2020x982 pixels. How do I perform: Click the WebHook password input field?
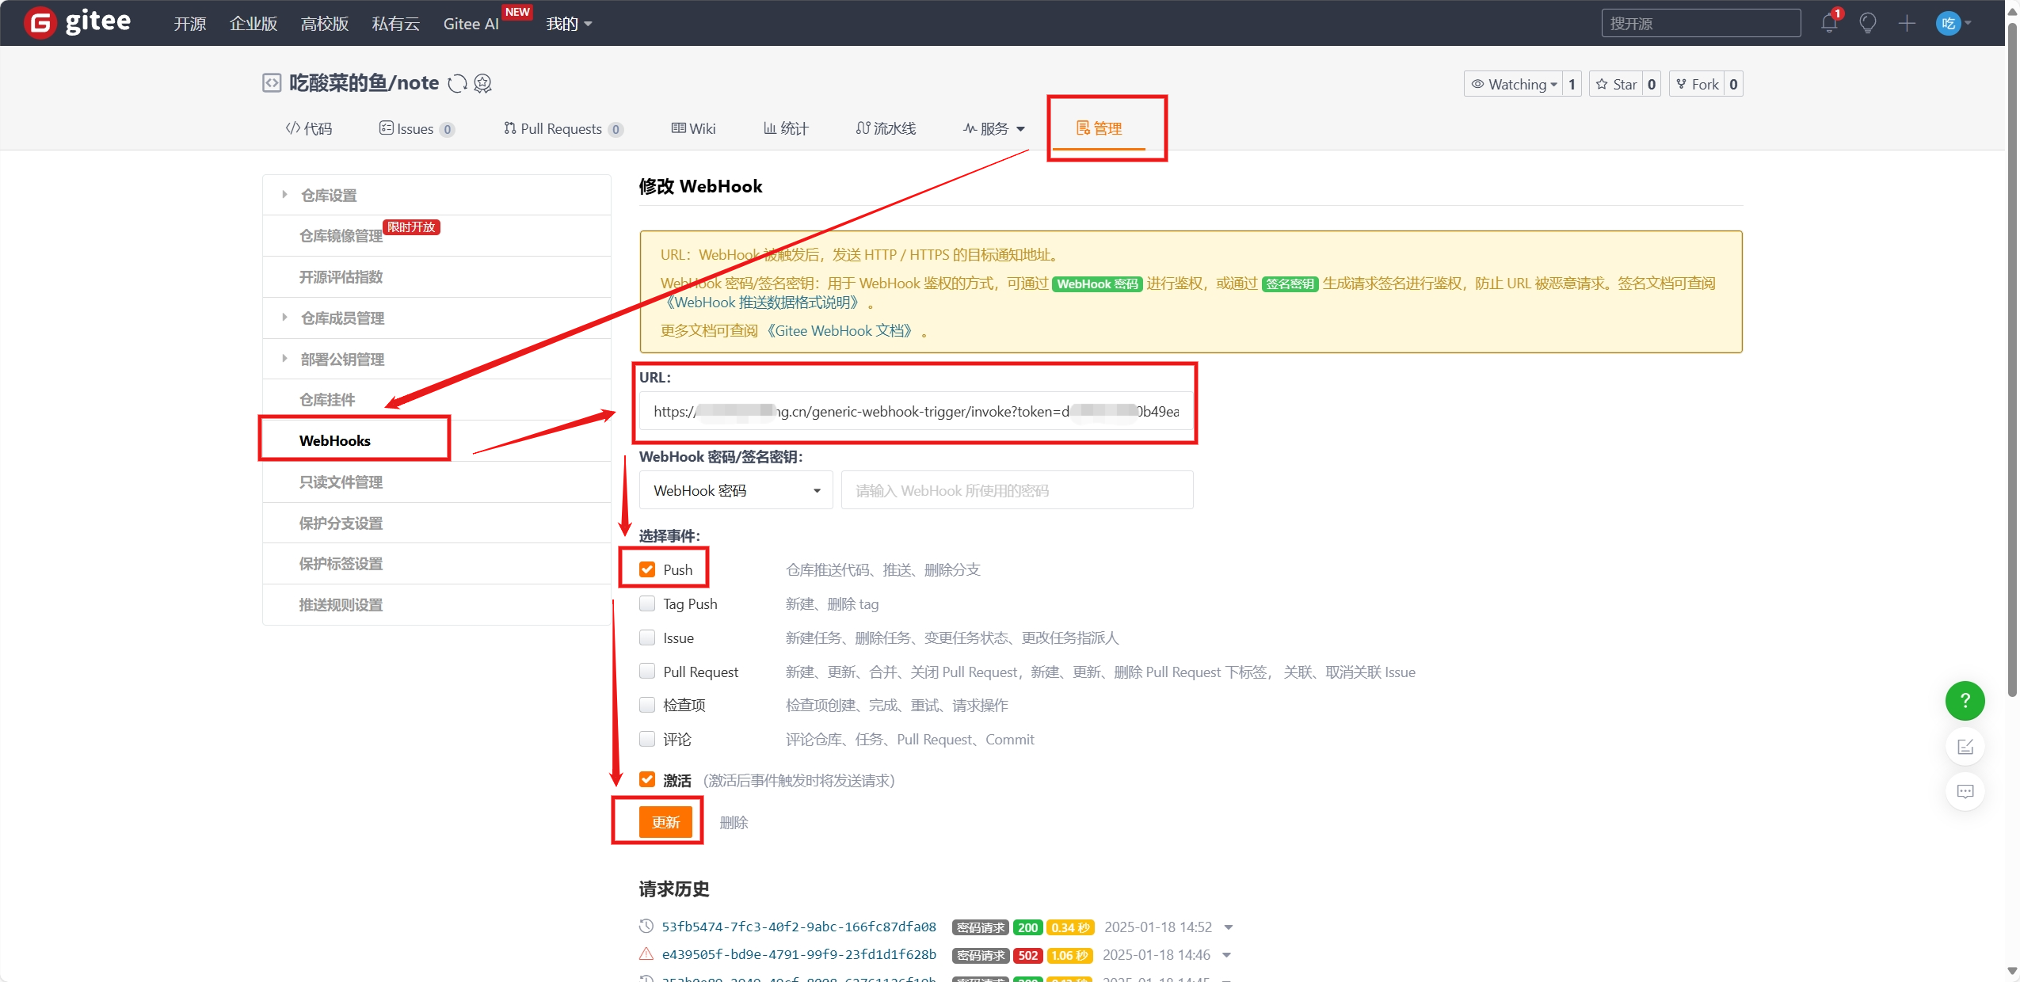[1016, 490]
